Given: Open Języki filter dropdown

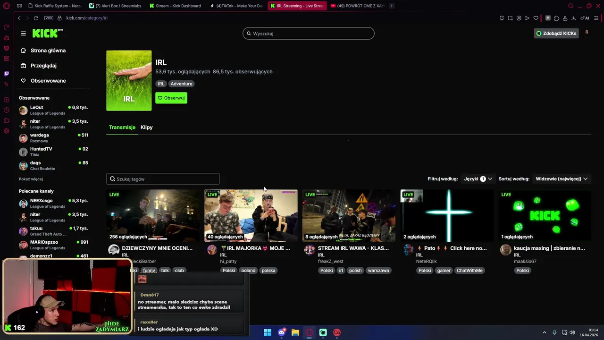Looking at the screenshot, I should coord(478,179).
